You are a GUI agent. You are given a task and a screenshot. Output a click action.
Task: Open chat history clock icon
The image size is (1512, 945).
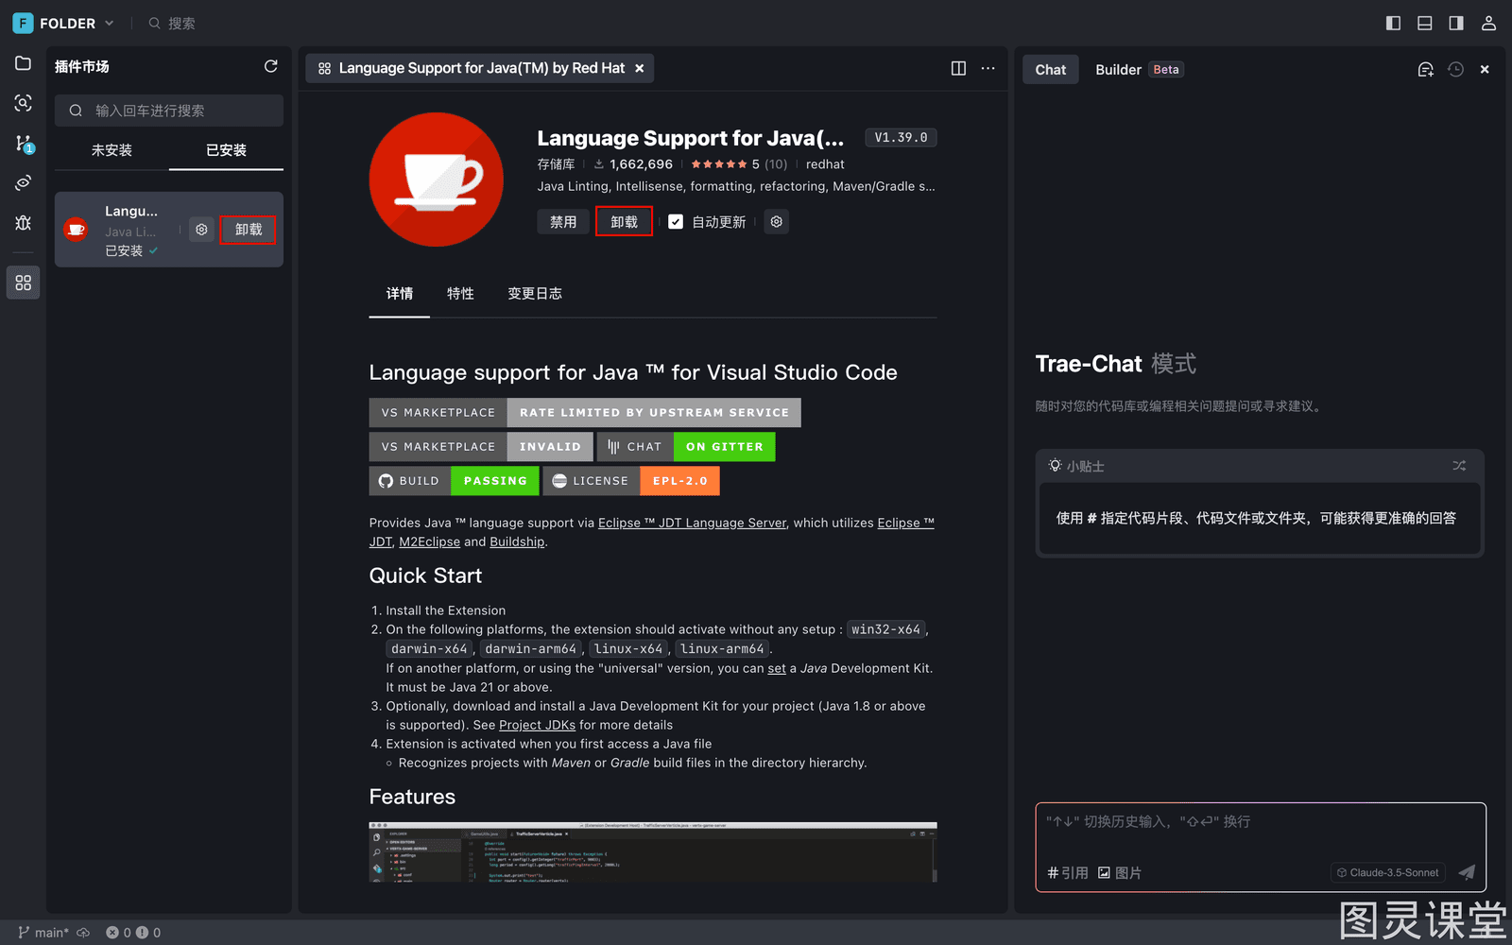1455,69
